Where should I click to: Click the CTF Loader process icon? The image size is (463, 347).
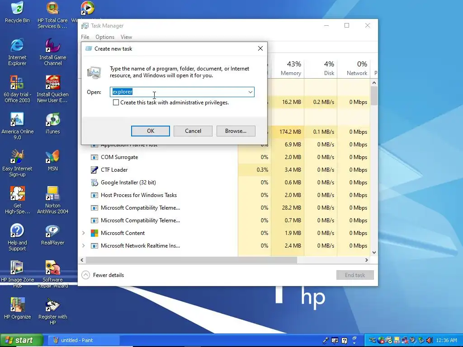point(94,170)
